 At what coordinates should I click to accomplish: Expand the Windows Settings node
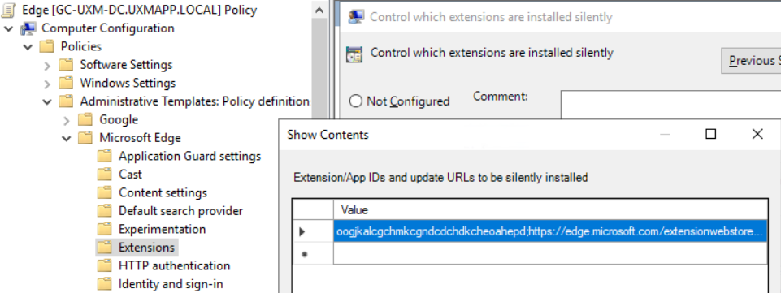47,83
